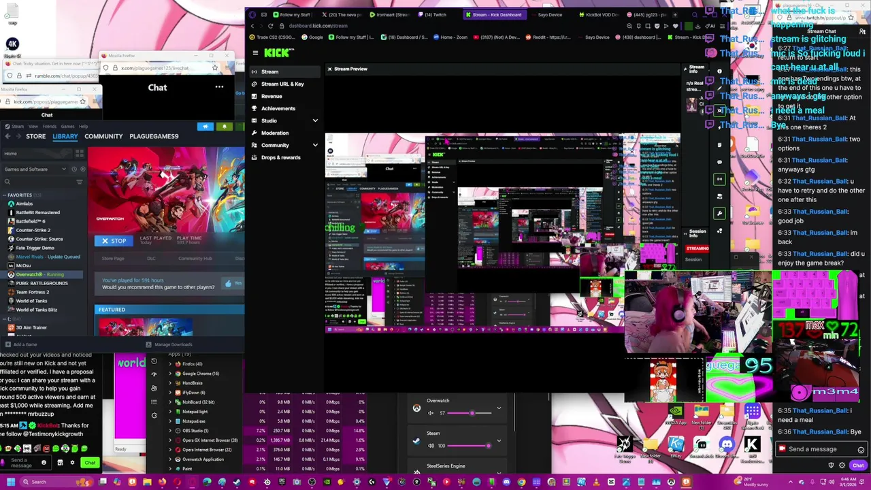Click the heart bookmark icon in Opera toolbar
871x490 pixels.
click(676, 26)
